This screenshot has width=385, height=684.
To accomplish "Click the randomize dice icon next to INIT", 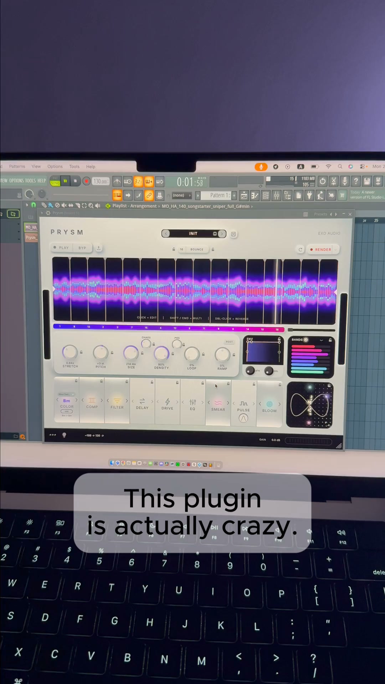I will (x=233, y=234).
